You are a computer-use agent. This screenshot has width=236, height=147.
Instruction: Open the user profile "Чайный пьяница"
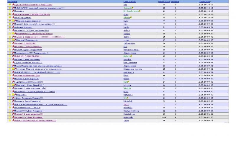[x=131, y=50]
